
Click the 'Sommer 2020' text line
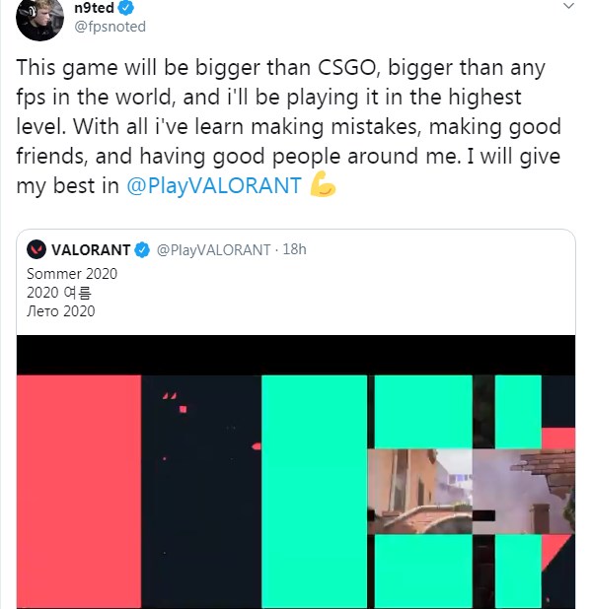[72, 274]
